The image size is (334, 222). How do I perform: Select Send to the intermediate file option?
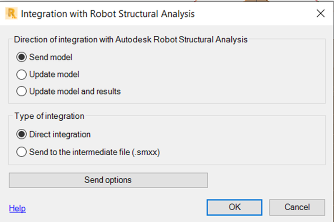click(x=22, y=152)
